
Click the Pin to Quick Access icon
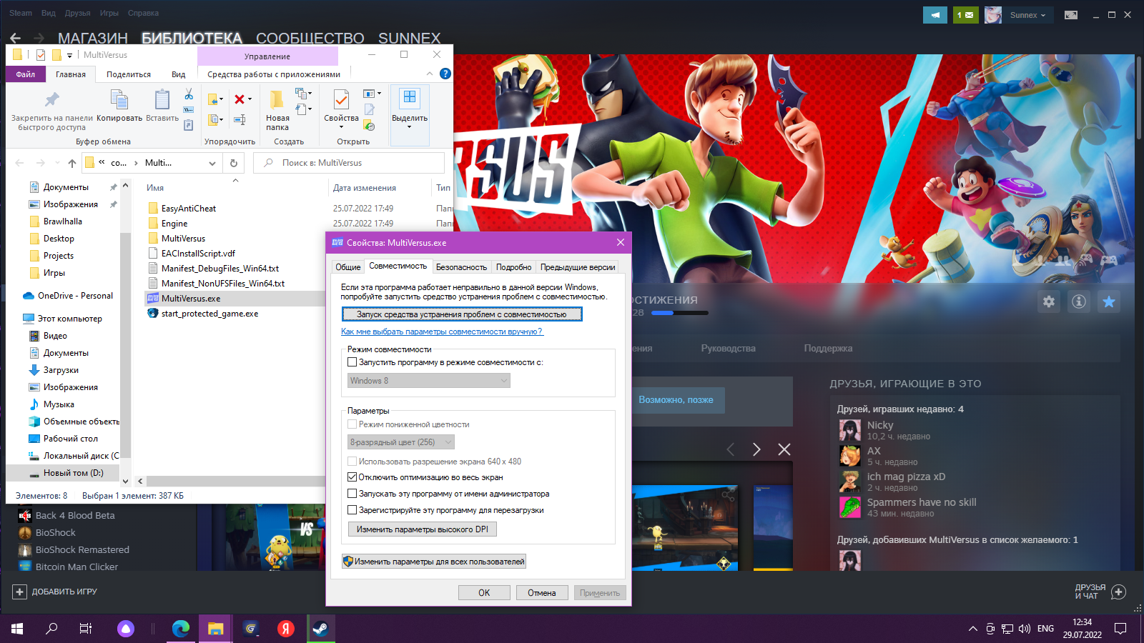(52, 99)
